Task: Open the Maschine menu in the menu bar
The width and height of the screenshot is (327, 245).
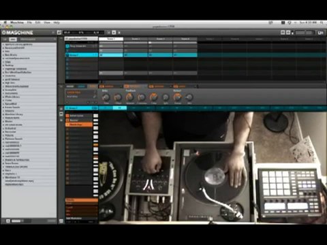Action: pos(17,22)
